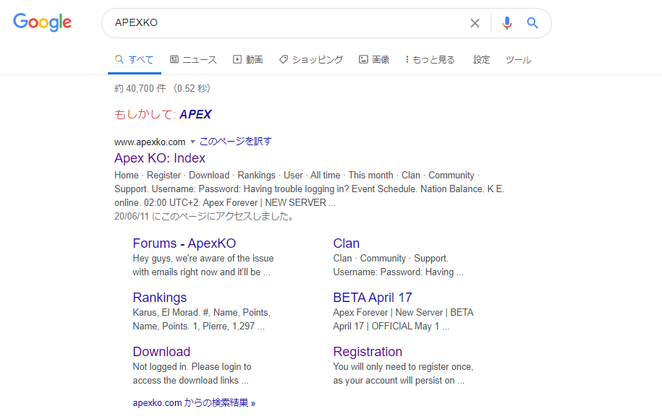Open the Clan sitelink

[347, 243]
